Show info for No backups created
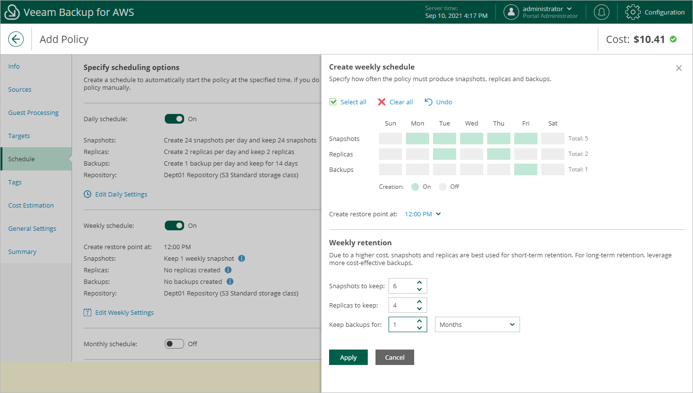This screenshot has height=393, width=693. pos(230,281)
